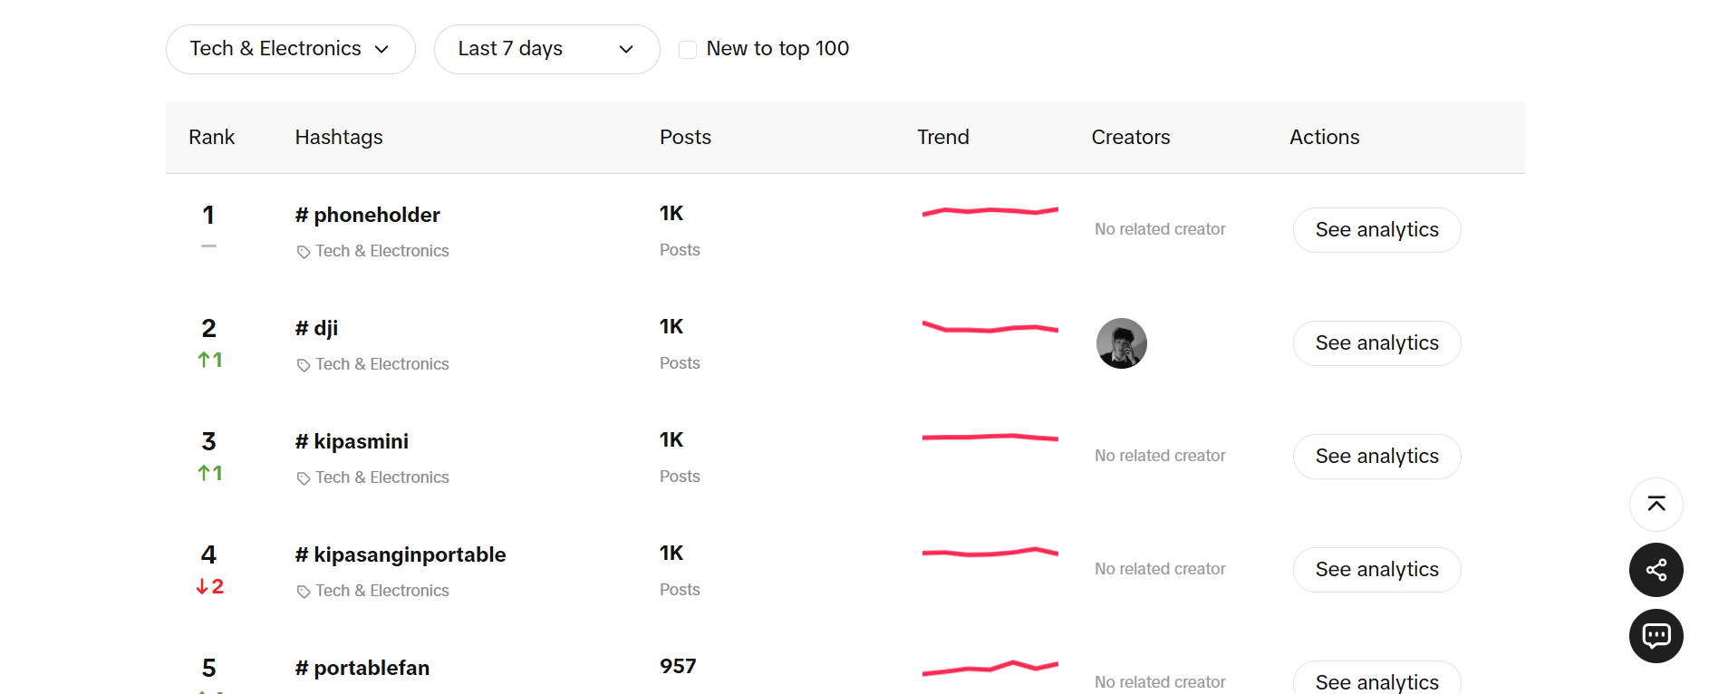The image size is (1709, 694).
Task: Open the #kipasmini hashtag link
Action: point(352,441)
